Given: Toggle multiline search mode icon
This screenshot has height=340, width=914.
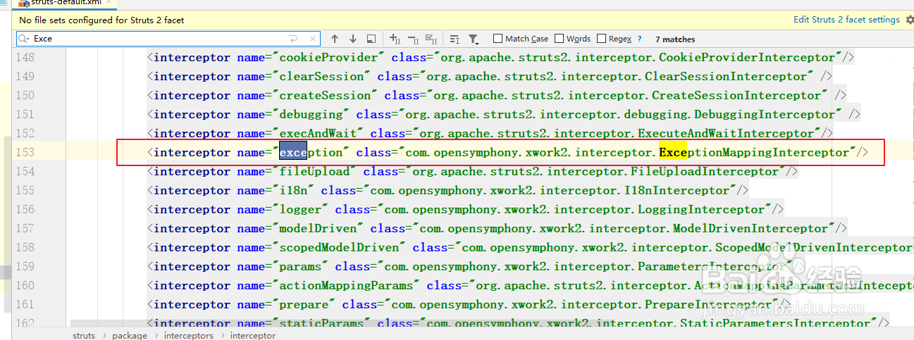Looking at the screenshot, I should (x=455, y=39).
